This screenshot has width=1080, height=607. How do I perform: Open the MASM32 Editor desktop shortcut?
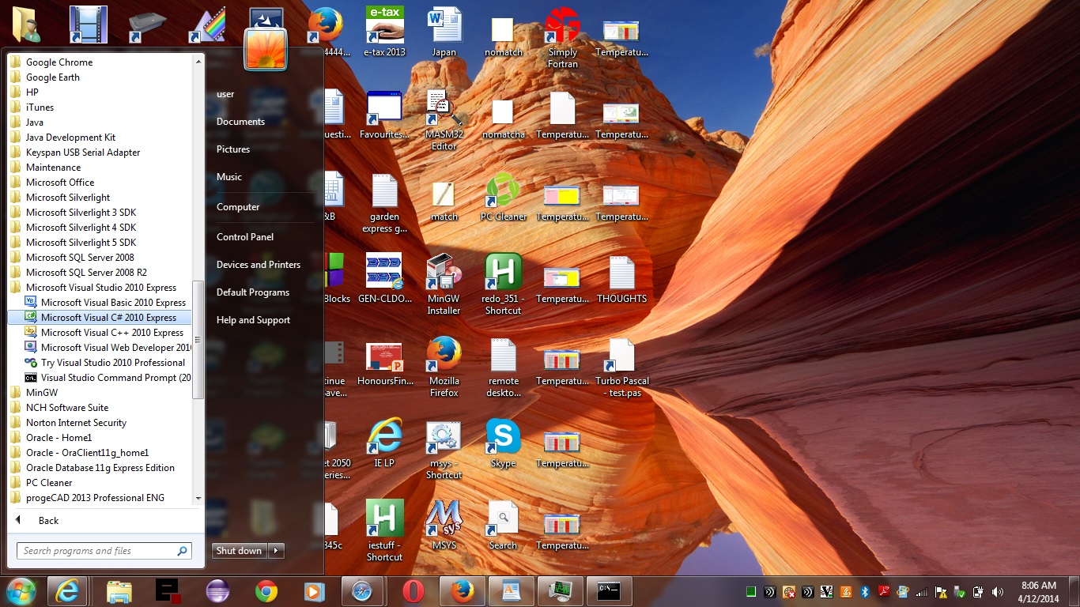[444, 111]
